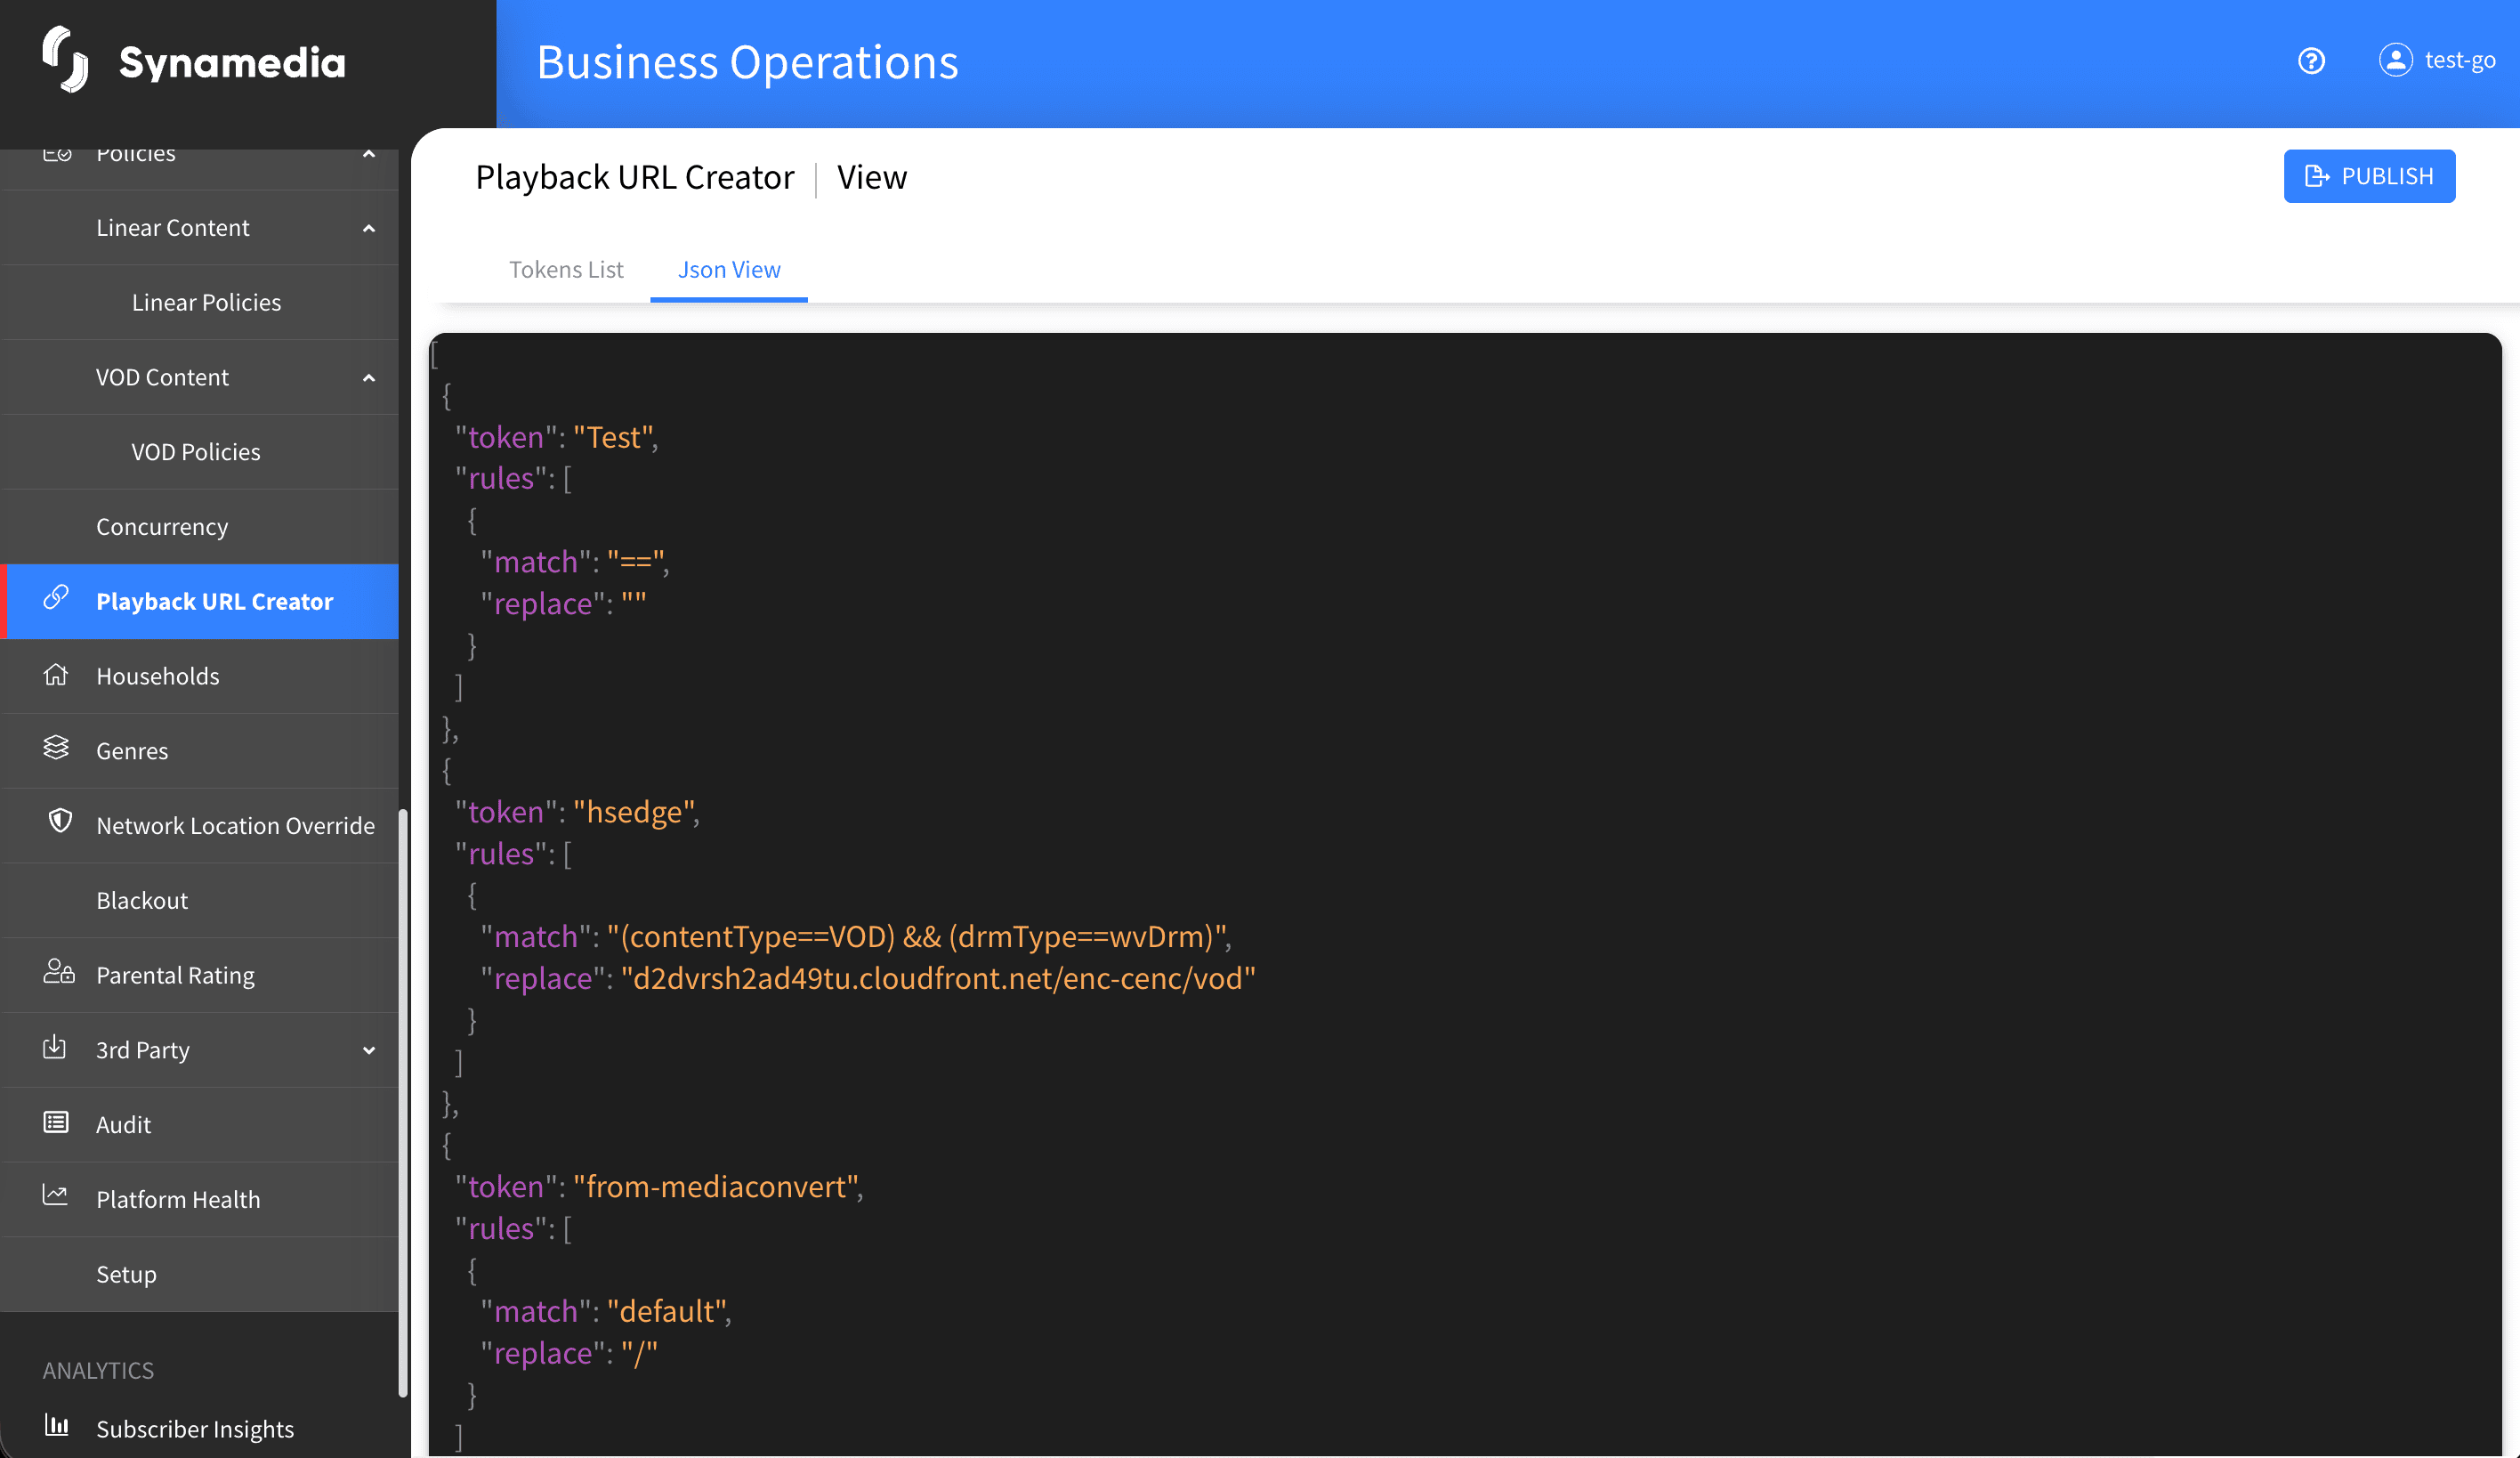Click the "/" replace value
The image size is (2520, 1458).
pos(639,1353)
